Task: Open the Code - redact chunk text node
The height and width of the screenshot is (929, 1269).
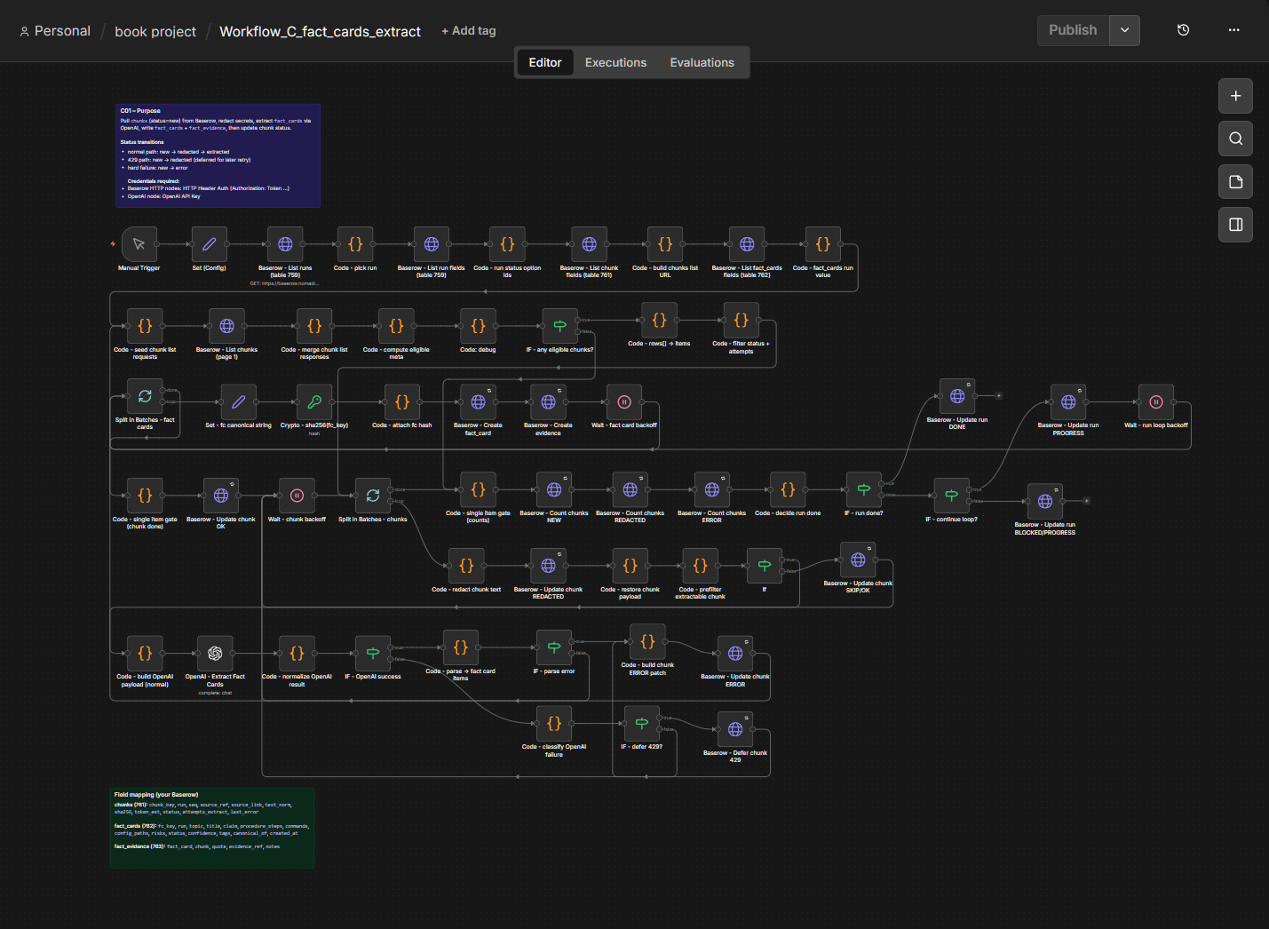Action: 466,565
